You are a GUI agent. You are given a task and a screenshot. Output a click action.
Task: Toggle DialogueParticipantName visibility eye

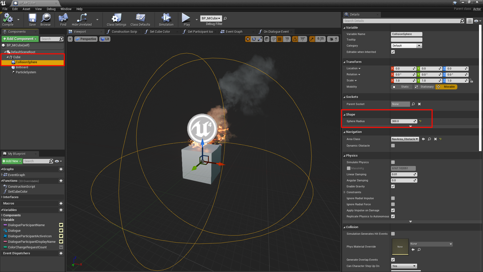[61, 225]
